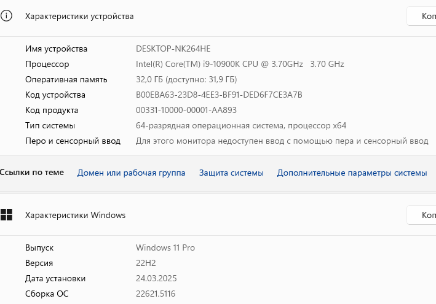The height and width of the screenshot is (304, 436).
Task: Select the device name DESKTOP-NK264HE
Action: pos(173,49)
